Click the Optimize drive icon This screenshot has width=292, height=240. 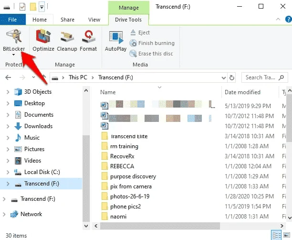[43, 41]
